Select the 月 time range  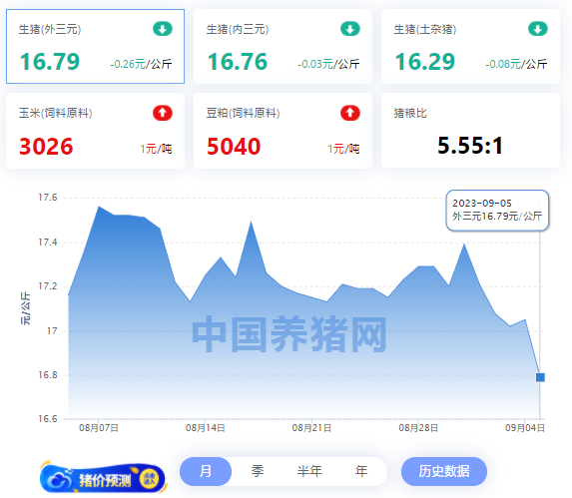[206, 471]
